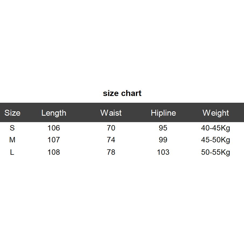Select the 108 length value
The image size is (244, 244).
click(54, 152)
